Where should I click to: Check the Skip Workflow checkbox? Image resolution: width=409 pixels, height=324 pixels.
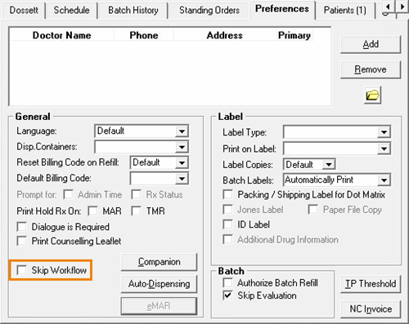pos(21,270)
